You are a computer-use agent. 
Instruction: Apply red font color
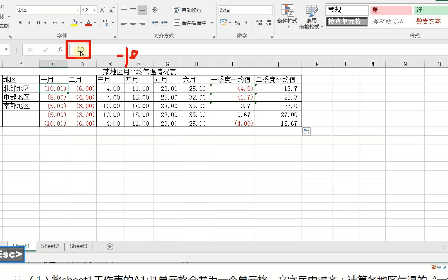point(88,23)
